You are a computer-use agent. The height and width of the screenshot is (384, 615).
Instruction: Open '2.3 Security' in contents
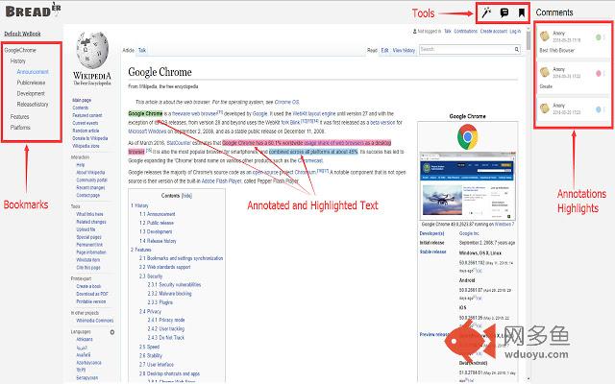pyautogui.click(x=151, y=276)
